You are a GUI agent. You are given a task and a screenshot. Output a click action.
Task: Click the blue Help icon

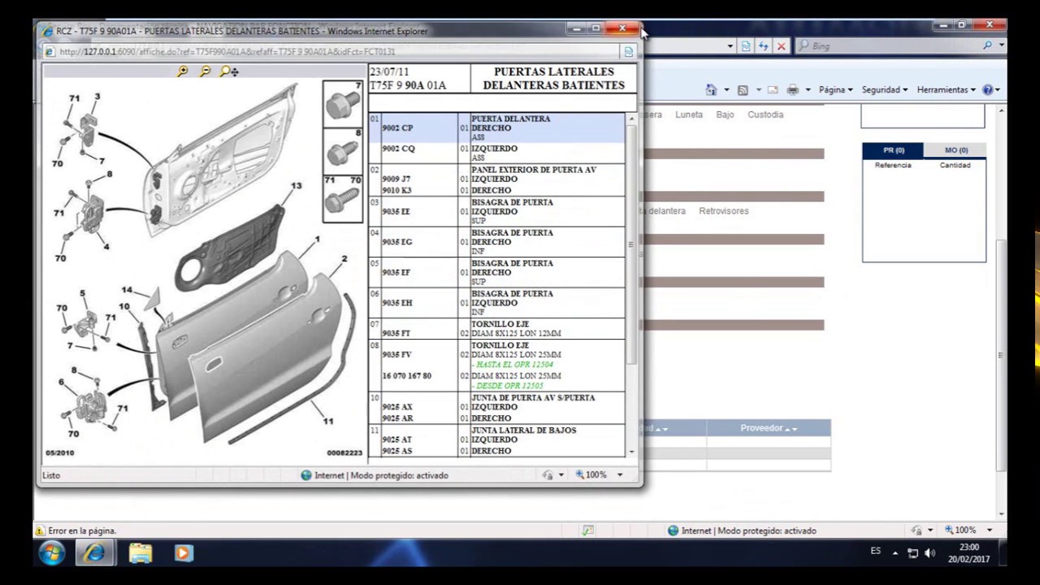[x=987, y=90]
